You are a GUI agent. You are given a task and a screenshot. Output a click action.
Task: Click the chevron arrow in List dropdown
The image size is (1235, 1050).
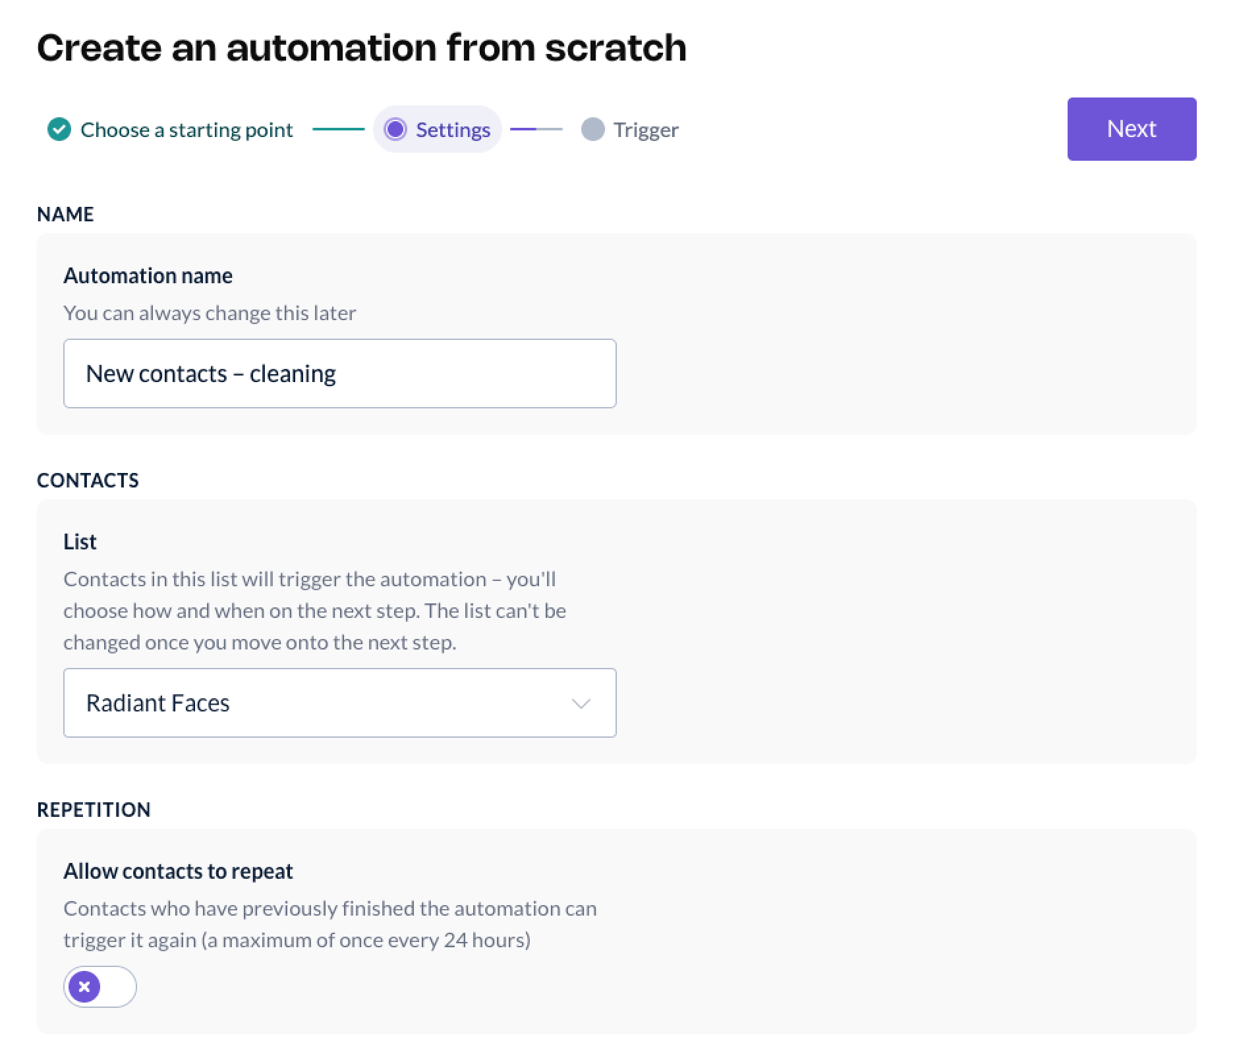pyautogui.click(x=581, y=704)
